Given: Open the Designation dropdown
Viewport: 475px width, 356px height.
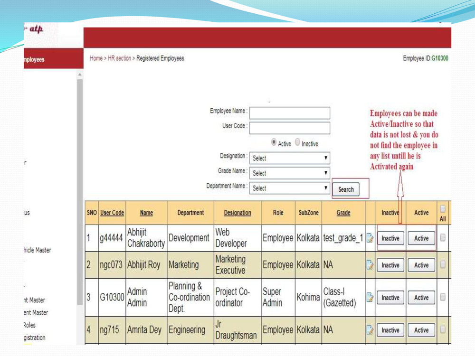Looking at the screenshot, I should pyautogui.click(x=290, y=158).
